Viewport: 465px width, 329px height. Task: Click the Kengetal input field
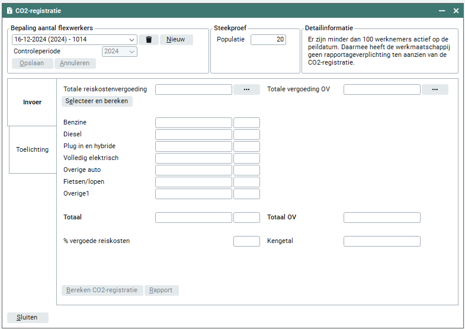(381, 241)
